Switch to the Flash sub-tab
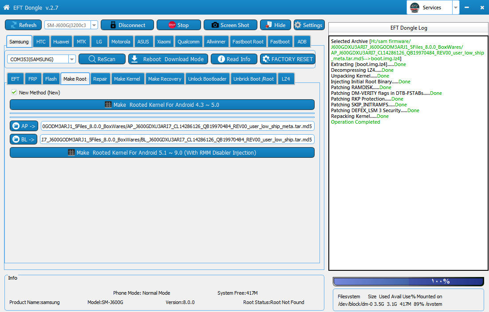 tap(51, 79)
